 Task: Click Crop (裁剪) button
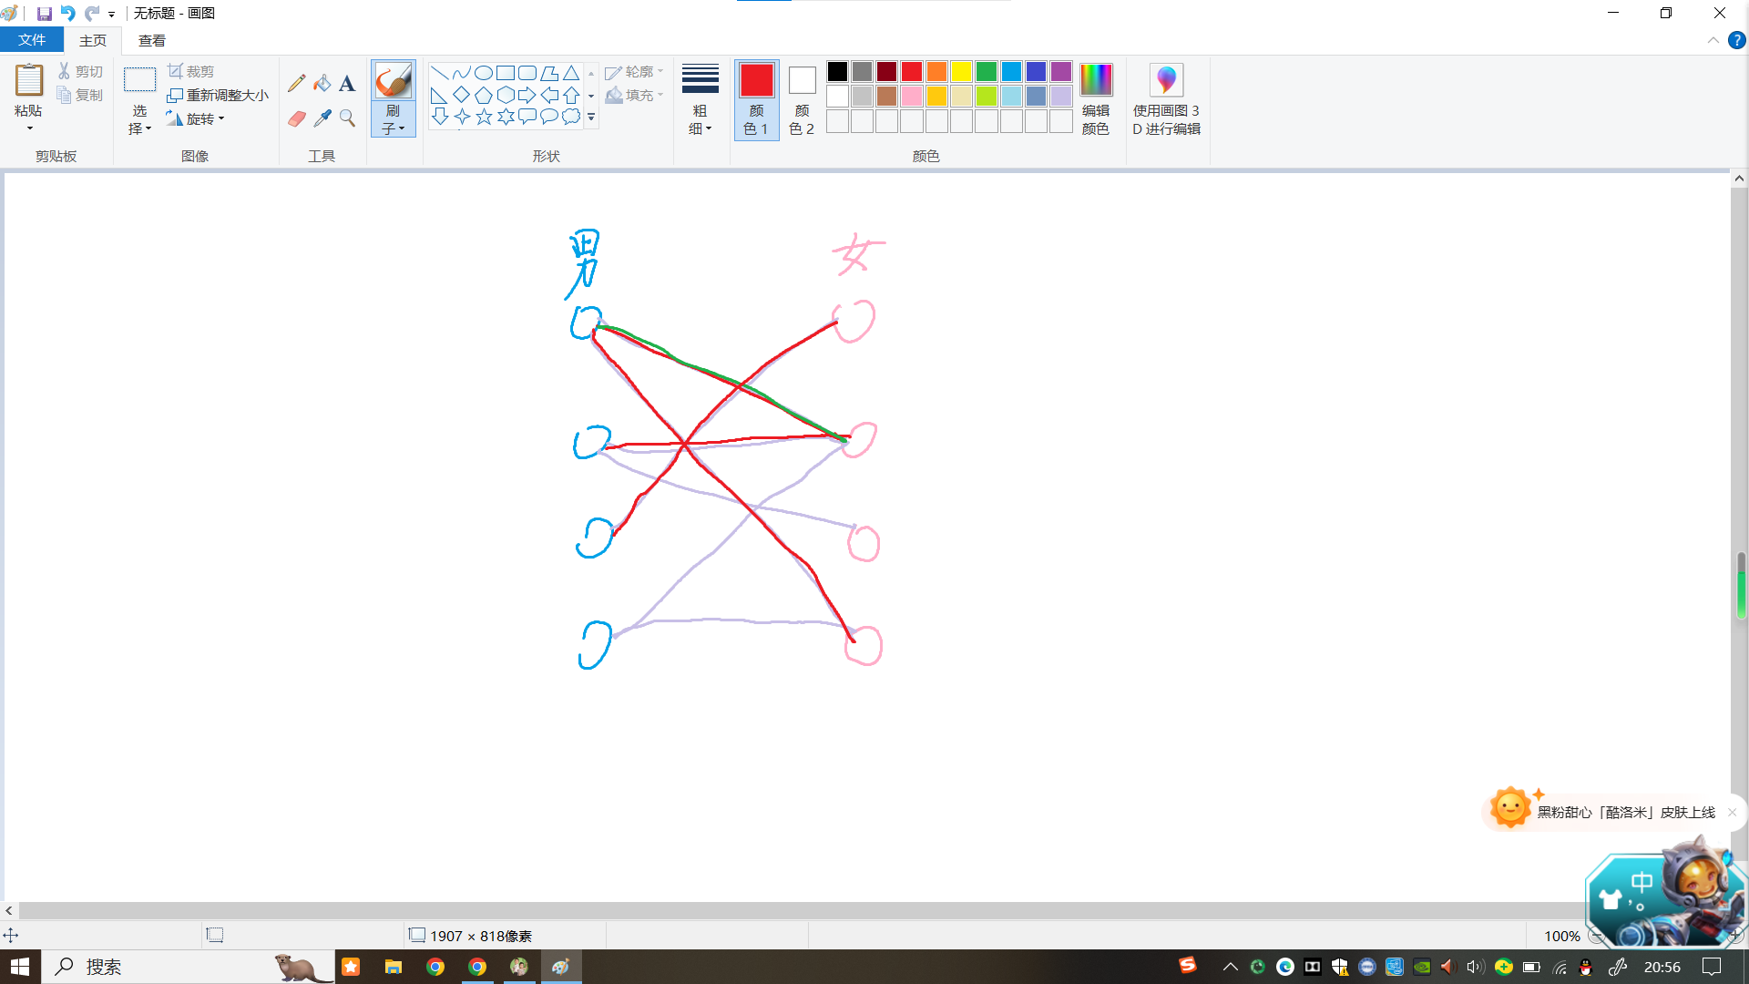pyautogui.click(x=191, y=71)
